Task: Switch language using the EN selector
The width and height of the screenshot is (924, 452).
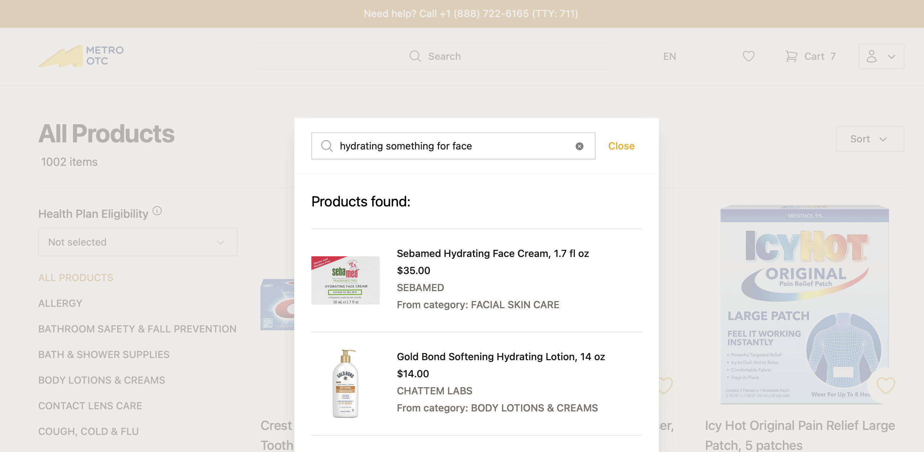Action: pyautogui.click(x=669, y=56)
